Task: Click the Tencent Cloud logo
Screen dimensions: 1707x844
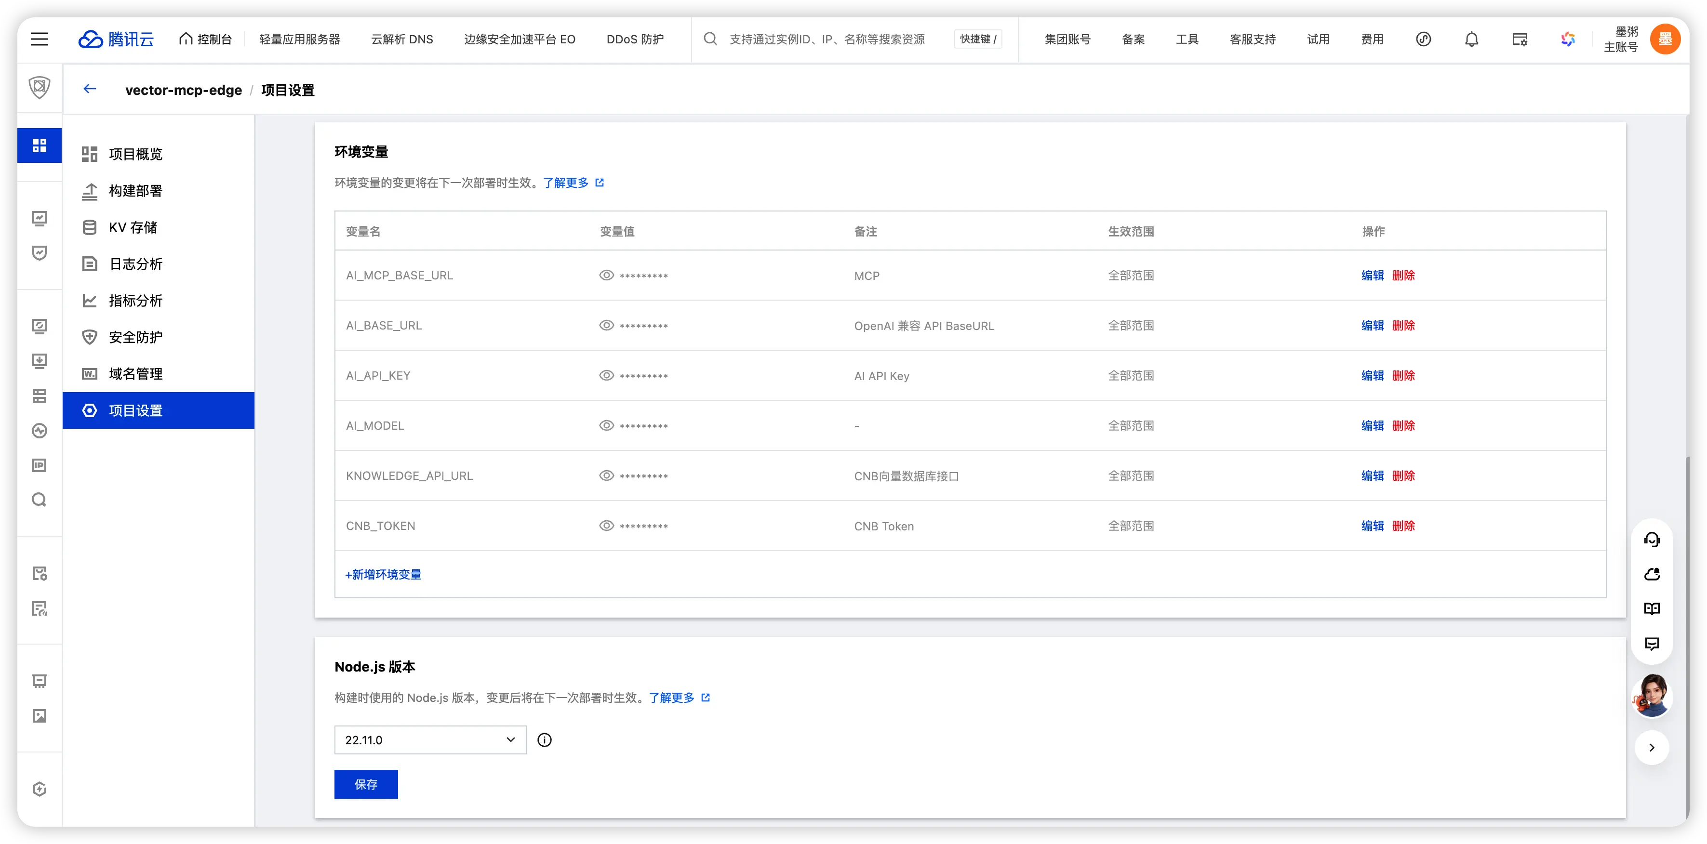Action: point(116,39)
